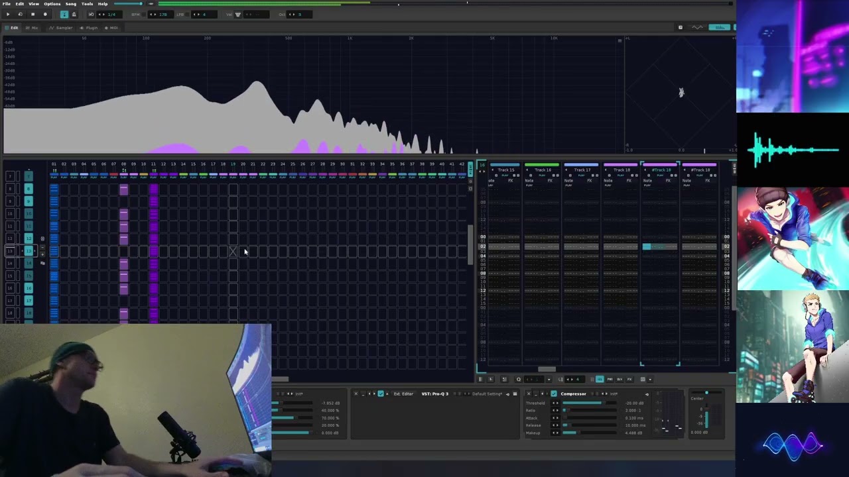The width and height of the screenshot is (849, 477).
Task: Open the Song menu
Action: click(x=71, y=4)
